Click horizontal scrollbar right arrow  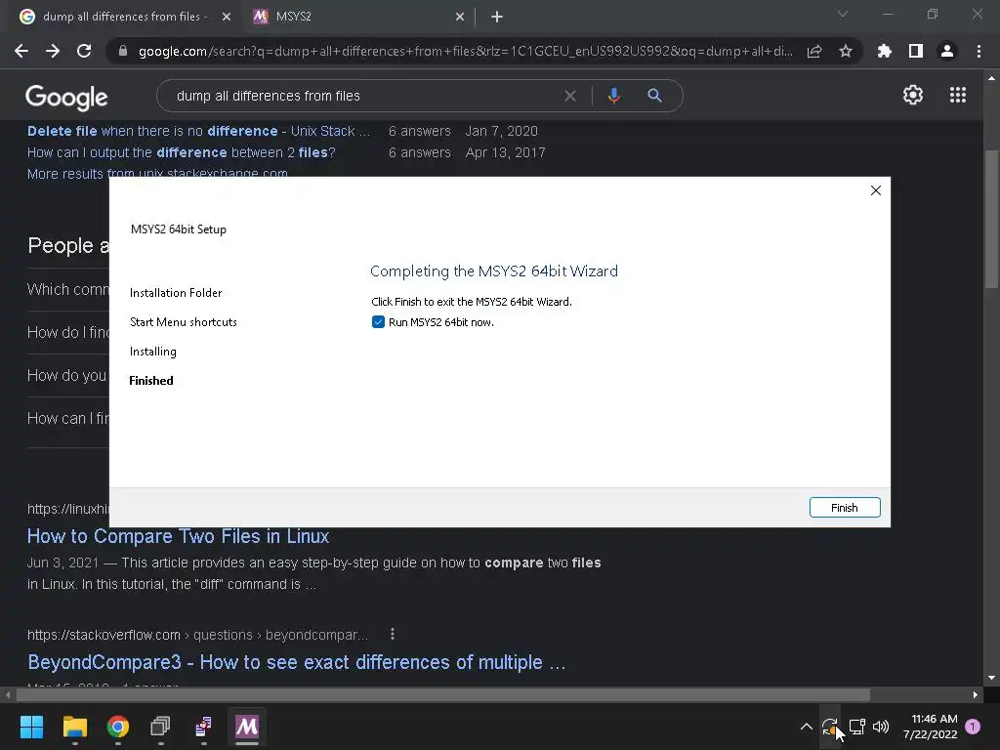976,694
